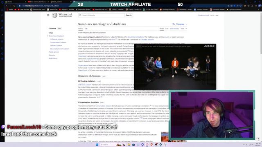Image resolution: width=262 pixels, height=147 pixels.
Task: Open the Economists Assista bookmark
Action: pyautogui.click(x=217, y=9)
